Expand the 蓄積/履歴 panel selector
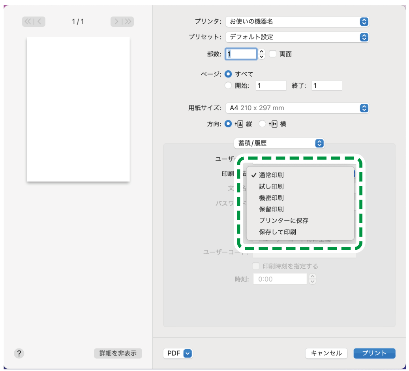409x371 pixels. (279, 143)
